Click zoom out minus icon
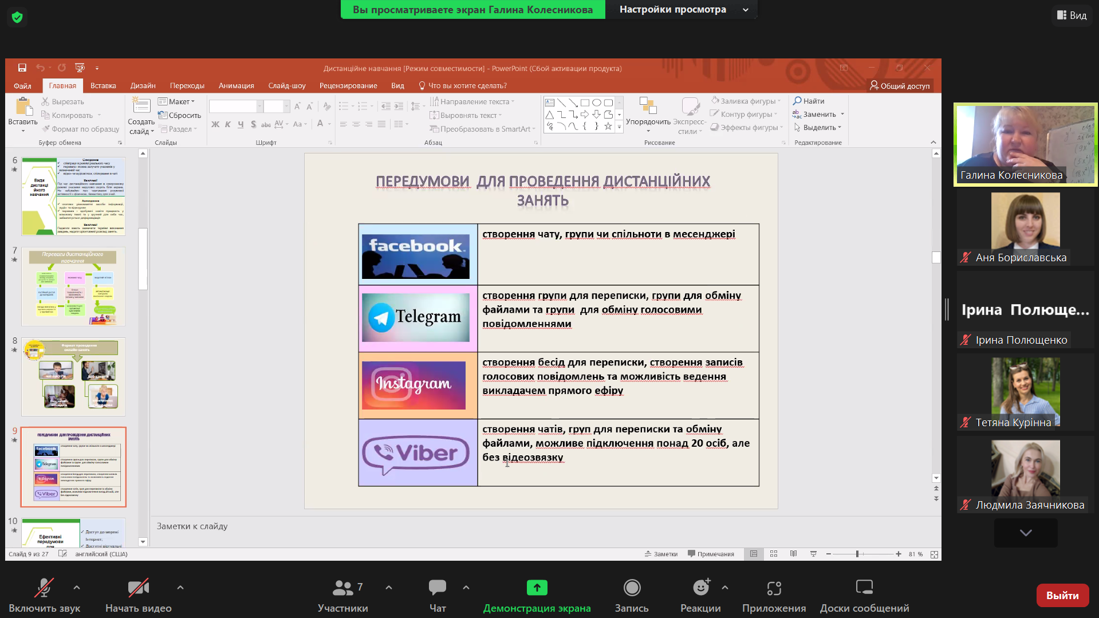The width and height of the screenshot is (1099, 618). coord(828,554)
